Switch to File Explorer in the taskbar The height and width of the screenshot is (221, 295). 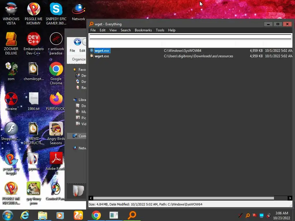[x=43, y=215]
